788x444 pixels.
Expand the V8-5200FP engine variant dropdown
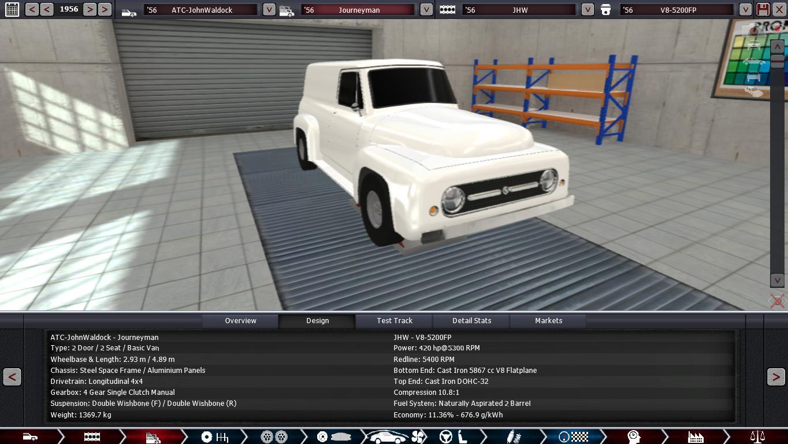745,10
